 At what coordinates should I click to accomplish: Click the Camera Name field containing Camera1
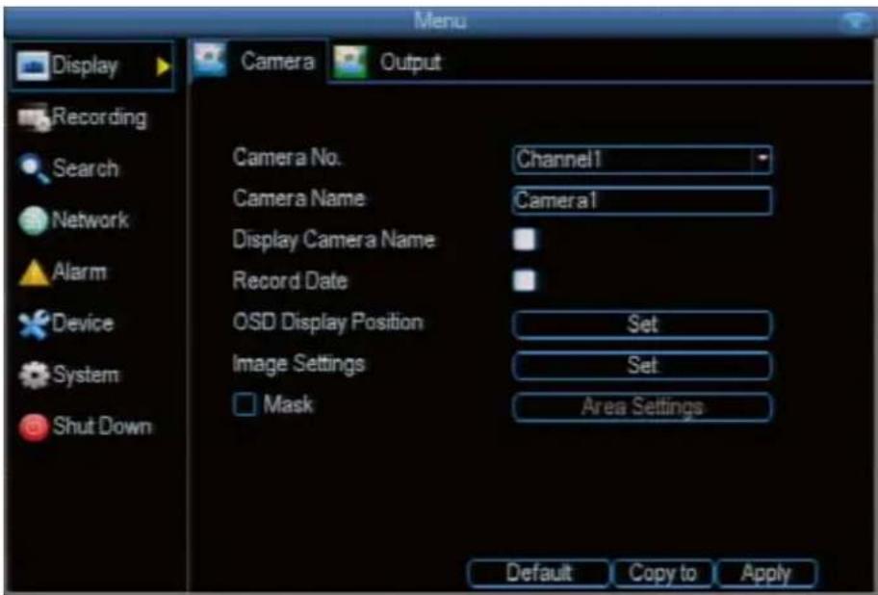642,200
